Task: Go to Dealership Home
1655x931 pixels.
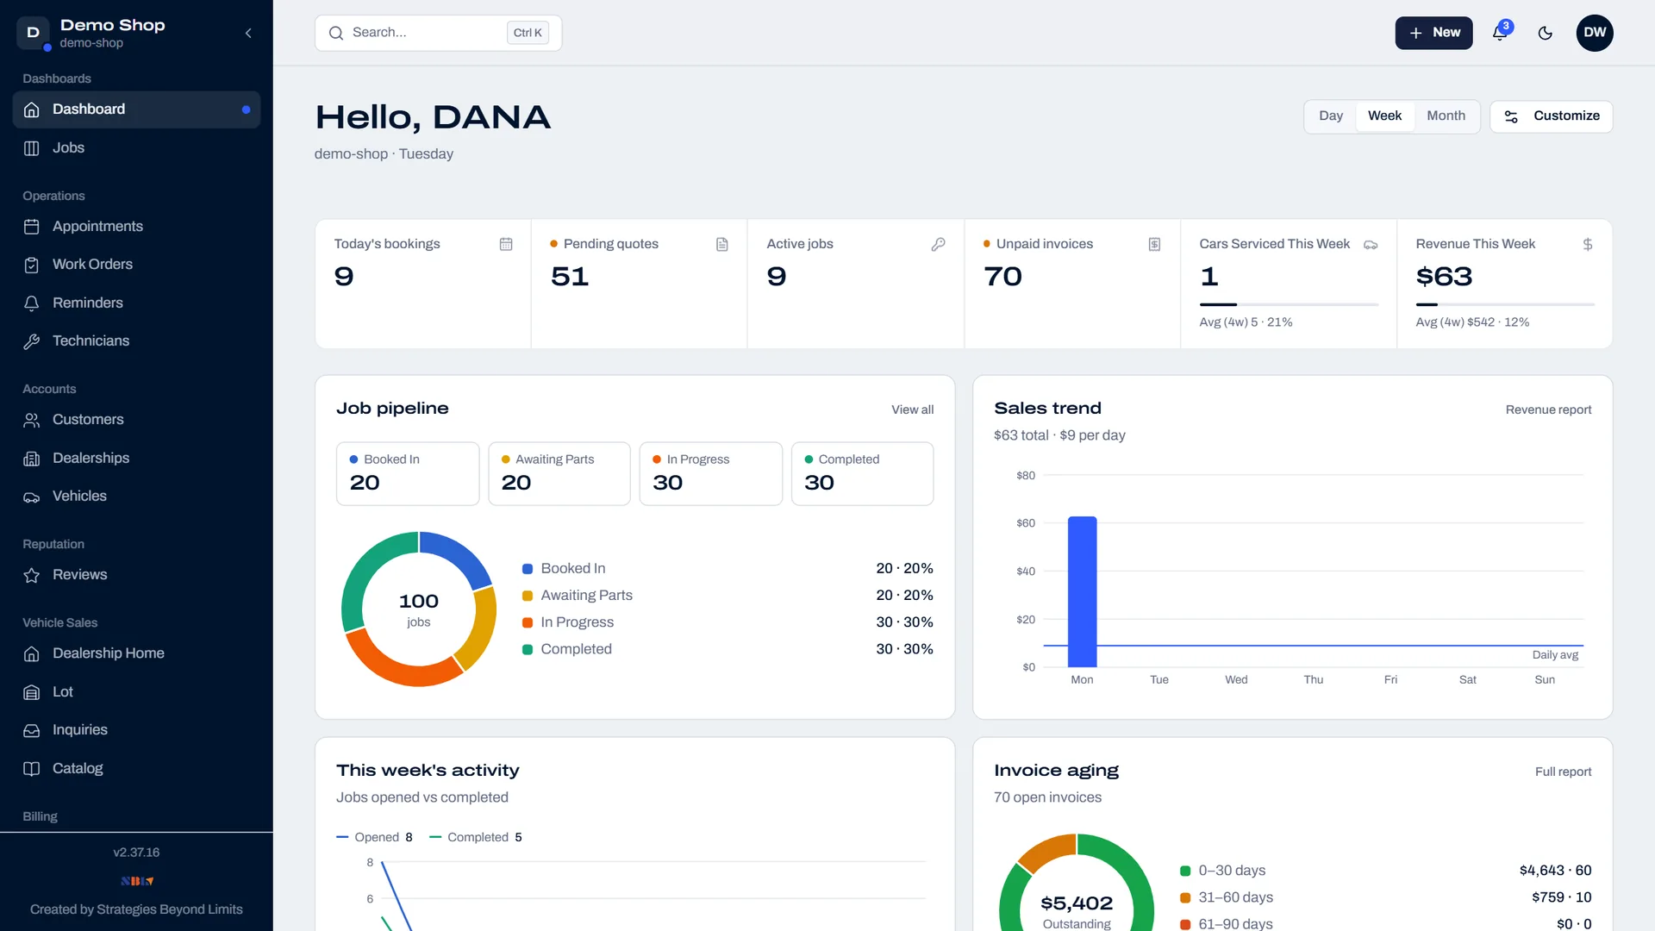Action: point(136,653)
